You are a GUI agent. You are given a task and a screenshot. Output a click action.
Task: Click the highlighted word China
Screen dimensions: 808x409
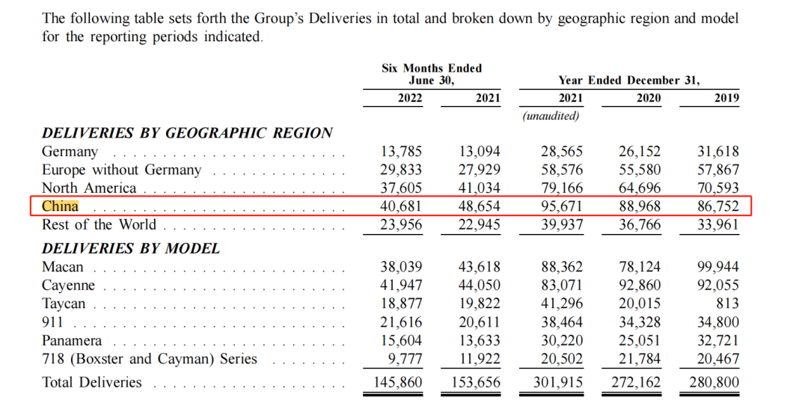point(61,206)
